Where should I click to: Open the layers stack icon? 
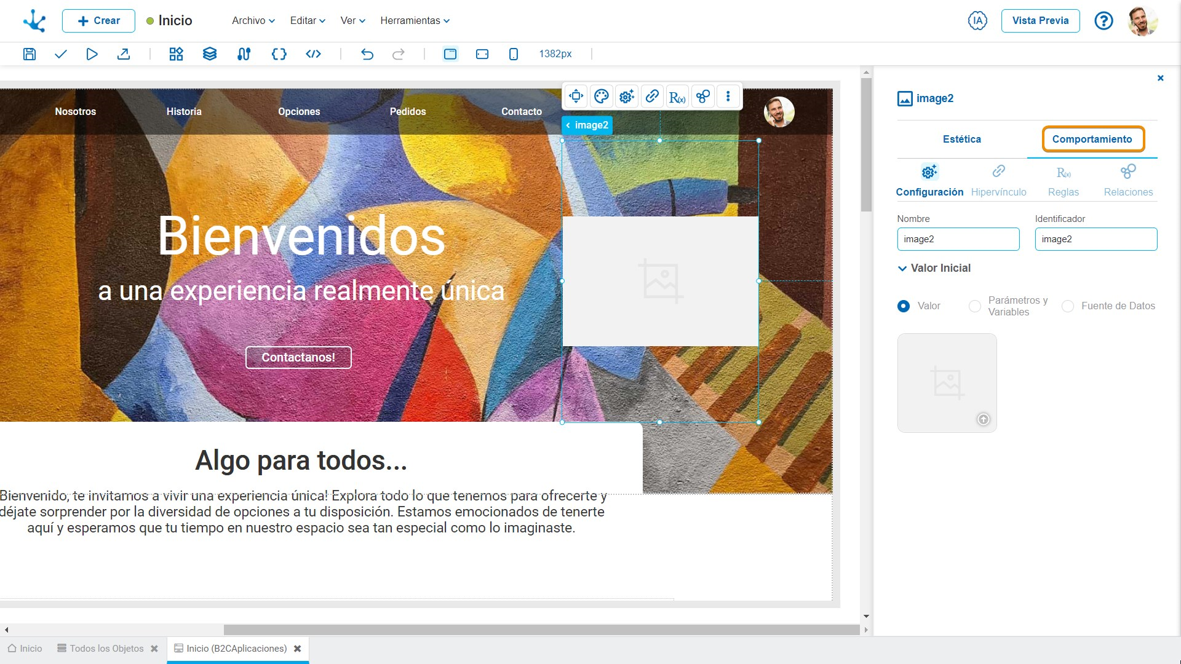(210, 54)
